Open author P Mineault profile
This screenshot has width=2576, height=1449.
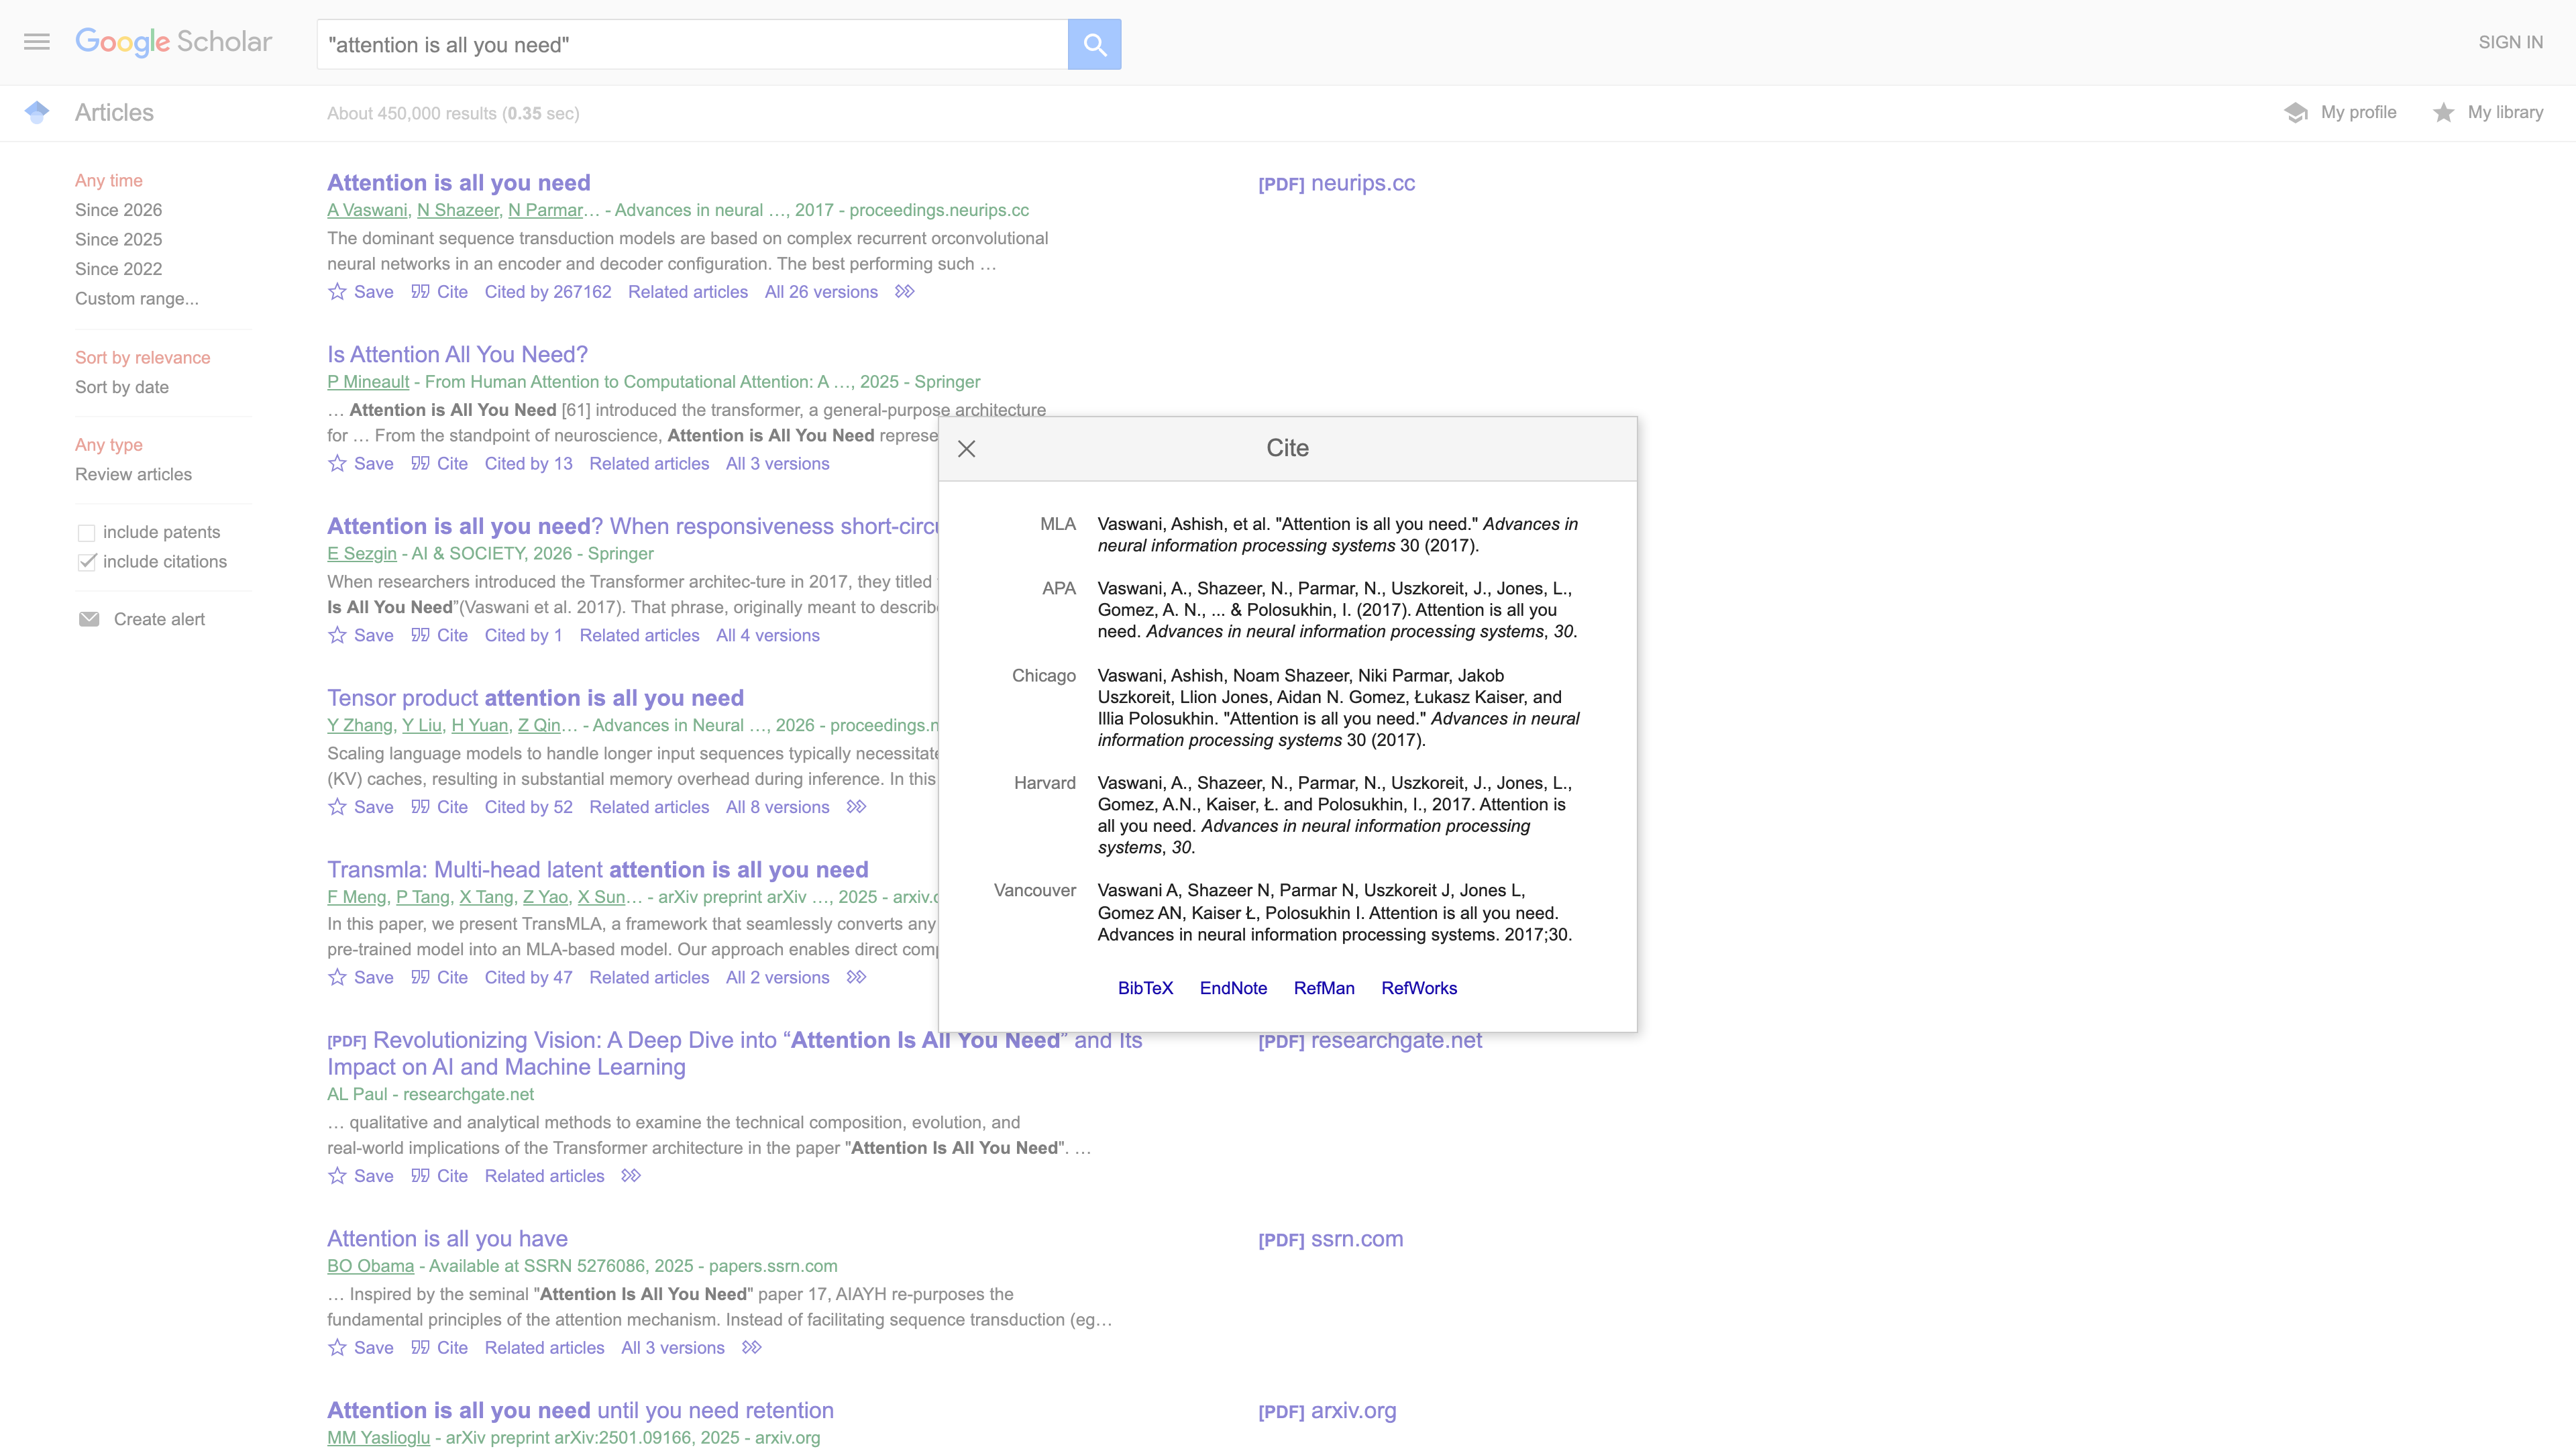click(x=368, y=382)
